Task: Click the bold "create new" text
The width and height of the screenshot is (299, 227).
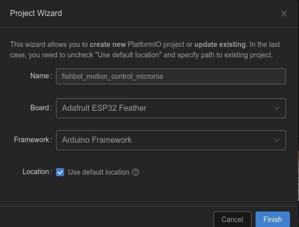Action: 107,44
